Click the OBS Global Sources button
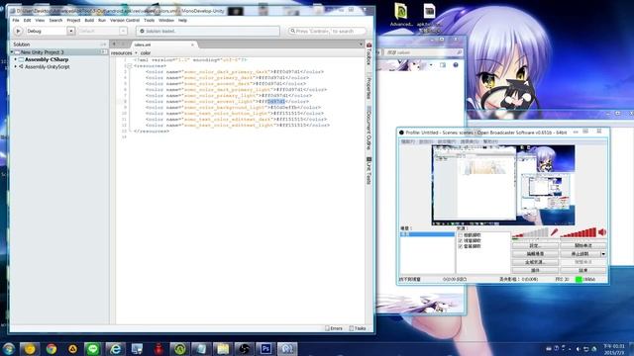The image size is (634, 356). pos(535,262)
